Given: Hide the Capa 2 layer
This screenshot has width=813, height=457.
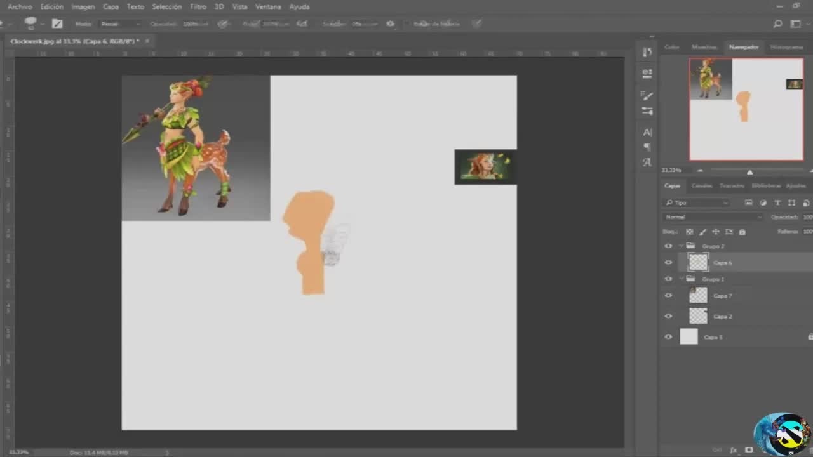Looking at the screenshot, I should click(668, 315).
